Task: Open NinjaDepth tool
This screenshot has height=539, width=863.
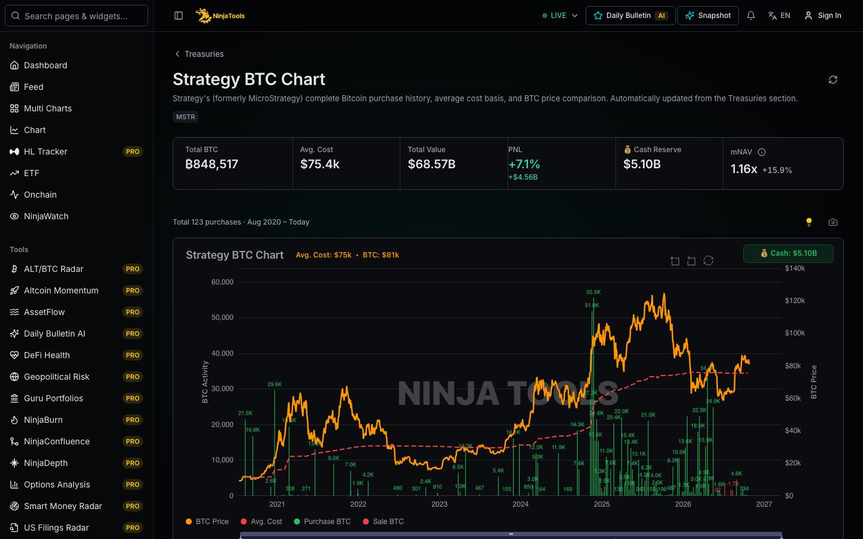Action: coord(77,463)
